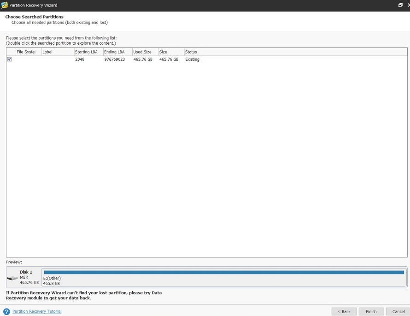
Task: Close the Partition Recovery Wizard window
Action: click(x=408, y=5)
